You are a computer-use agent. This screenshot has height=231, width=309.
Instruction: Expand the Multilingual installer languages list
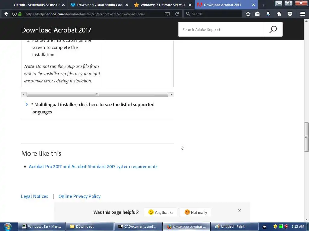click(93, 108)
